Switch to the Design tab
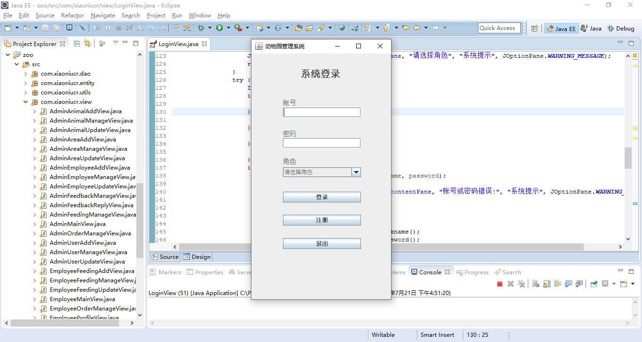This screenshot has width=642, height=342. (x=197, y=257)
